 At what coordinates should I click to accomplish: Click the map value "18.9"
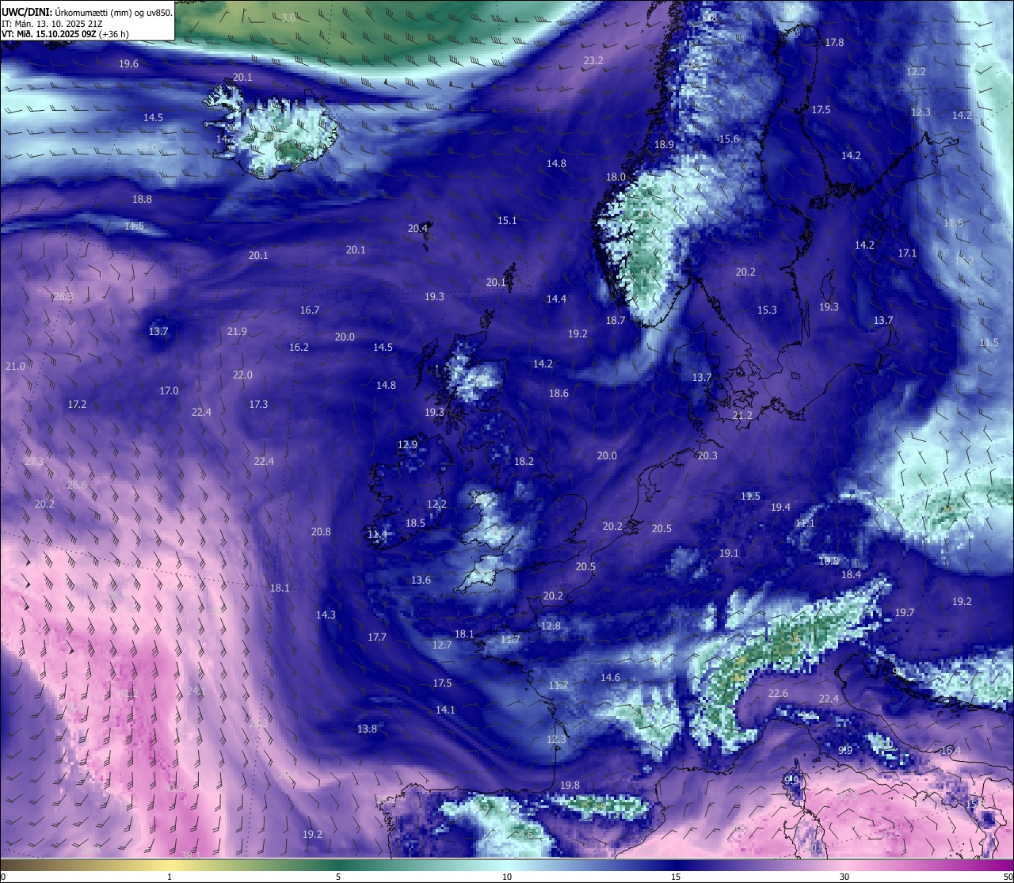(x=664, y=145)
